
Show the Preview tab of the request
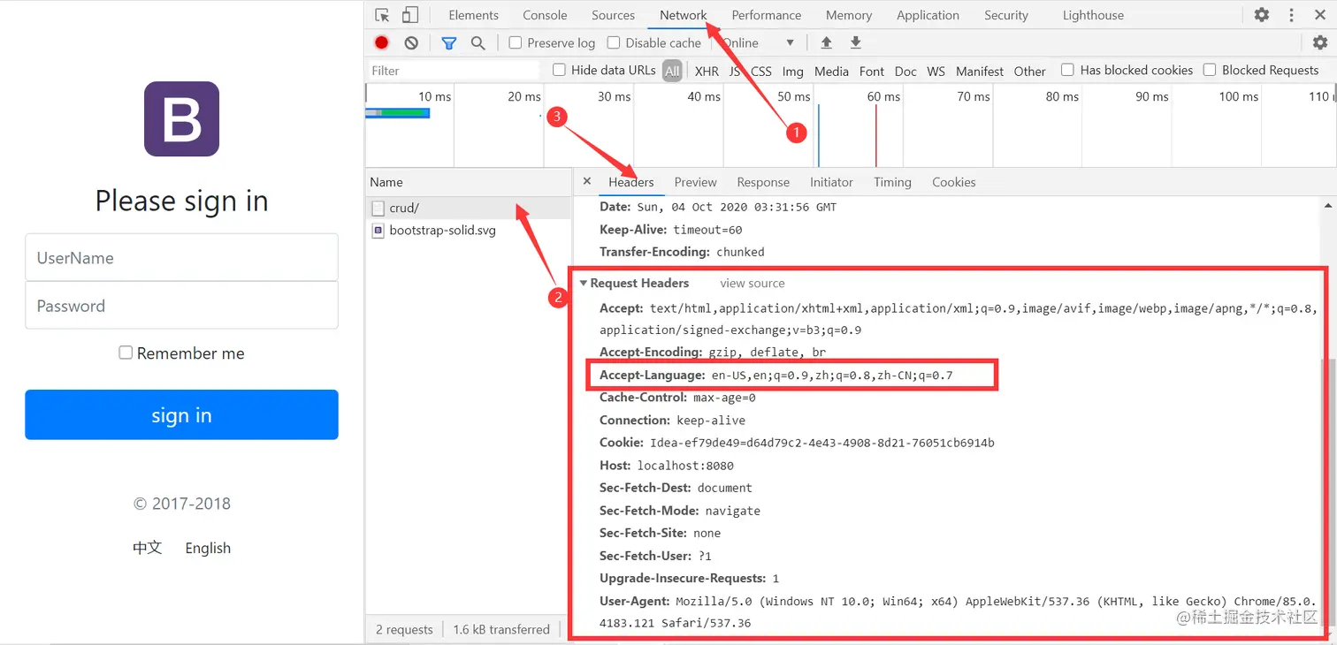point(695,182)
